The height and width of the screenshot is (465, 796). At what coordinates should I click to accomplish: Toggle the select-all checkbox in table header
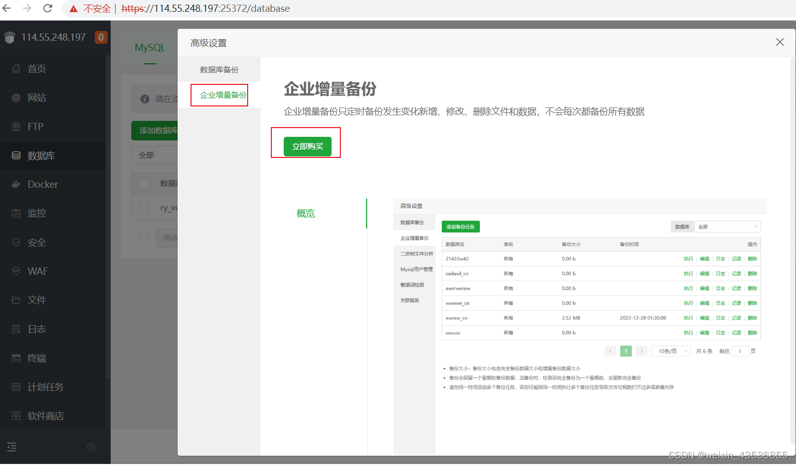pos(144,184)
